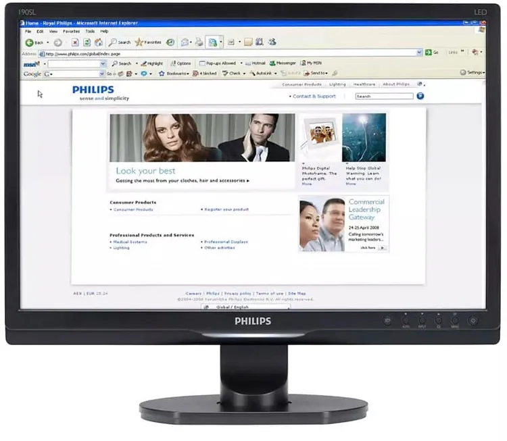Open the Global / English language selector
This screenshot has width=507, height=441.
pos(246,307)
